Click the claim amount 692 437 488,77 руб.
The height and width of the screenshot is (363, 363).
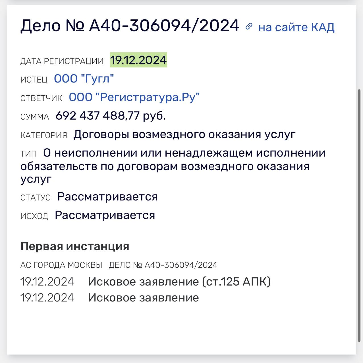[111, 116]
